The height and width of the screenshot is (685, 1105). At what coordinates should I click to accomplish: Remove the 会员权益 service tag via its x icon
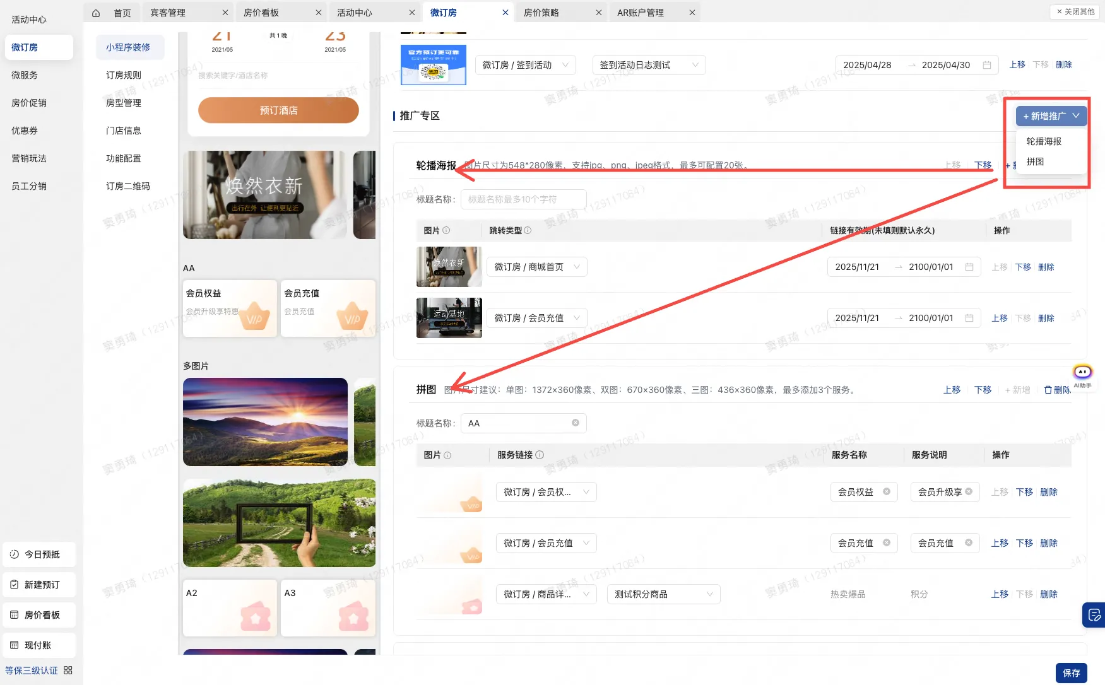point(887,492)
